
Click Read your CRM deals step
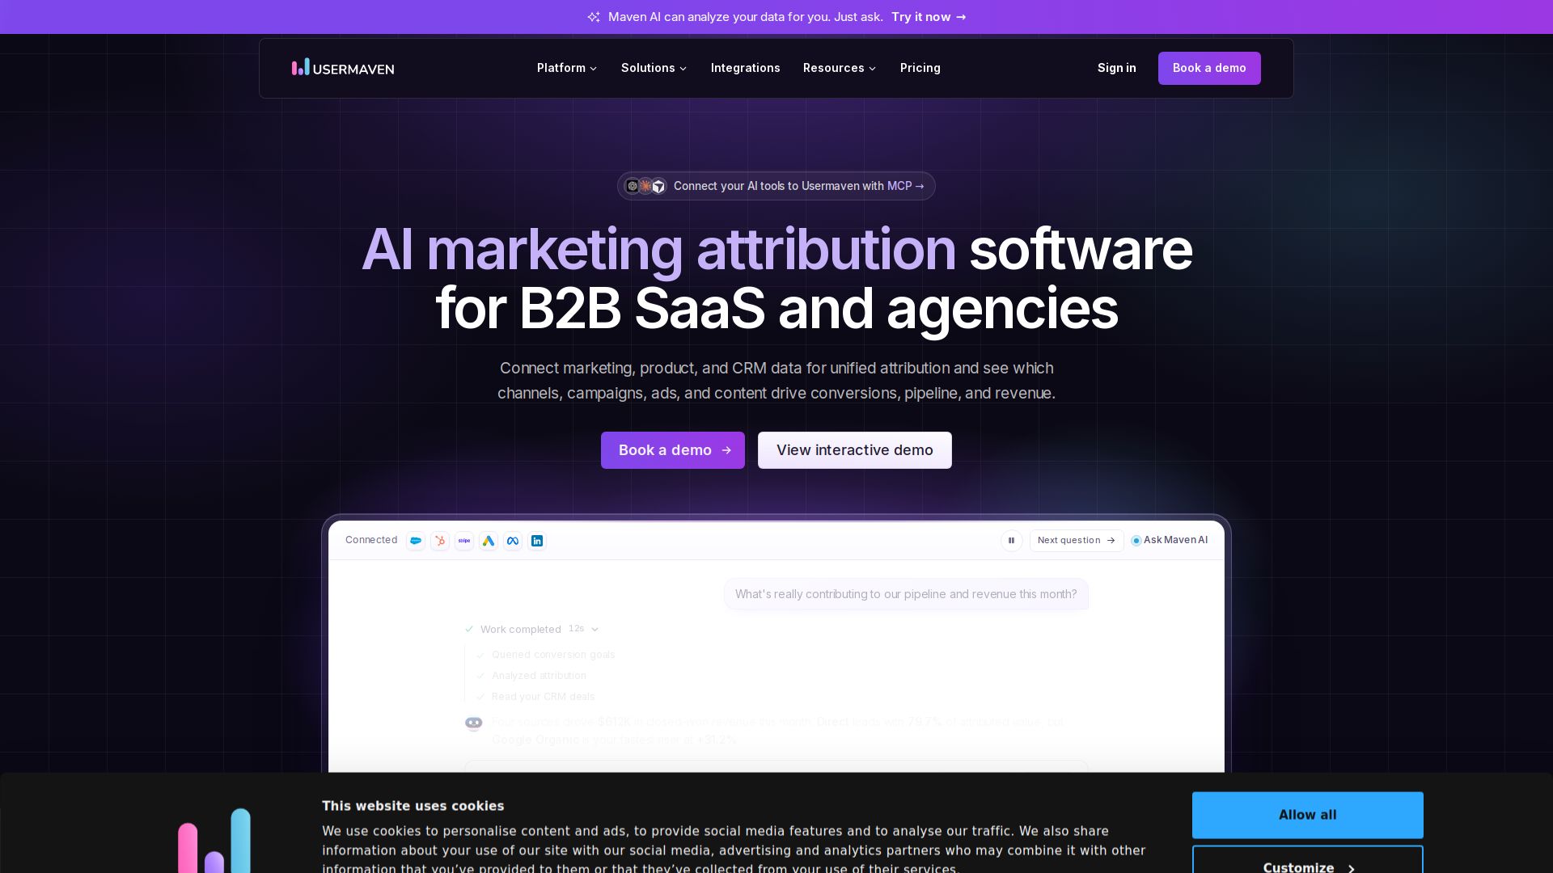click(543, 697)
